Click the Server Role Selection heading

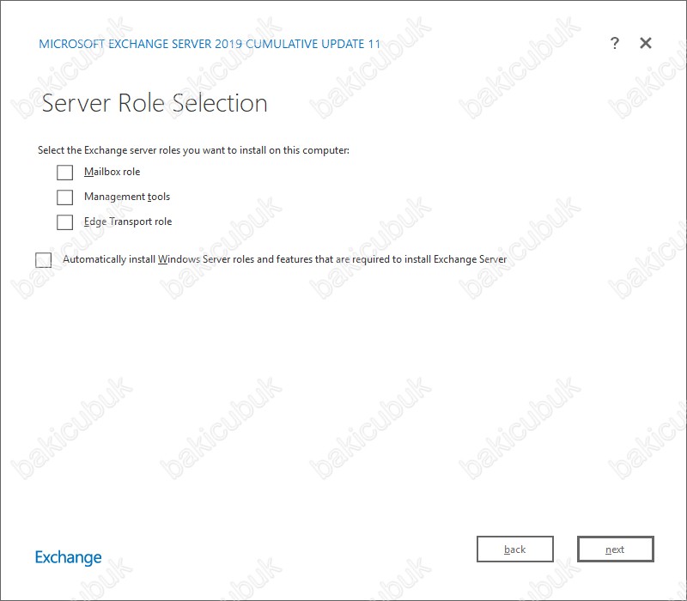[155, 103]
